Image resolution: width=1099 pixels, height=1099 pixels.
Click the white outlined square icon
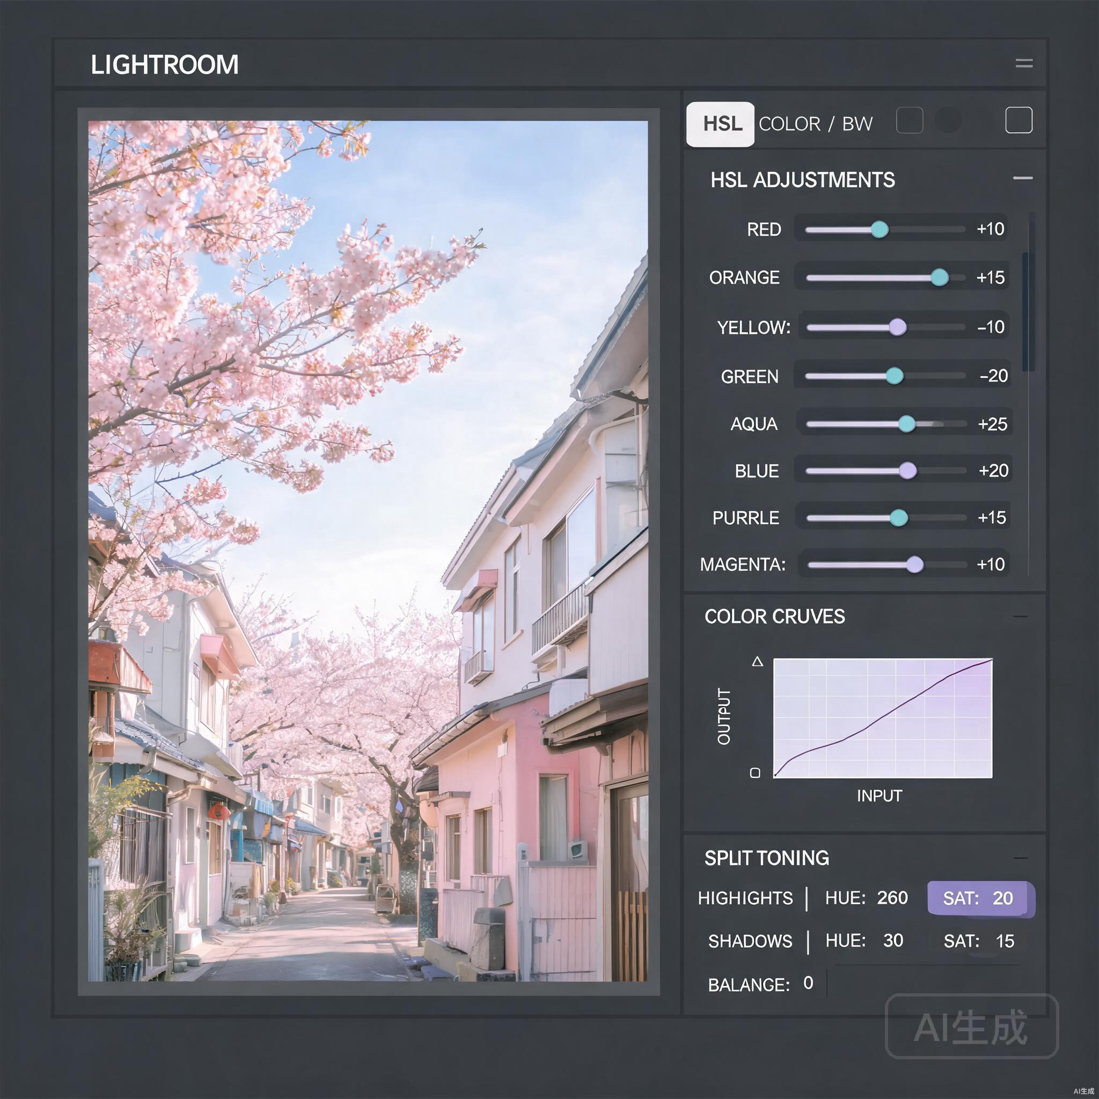click(1018, 120)
